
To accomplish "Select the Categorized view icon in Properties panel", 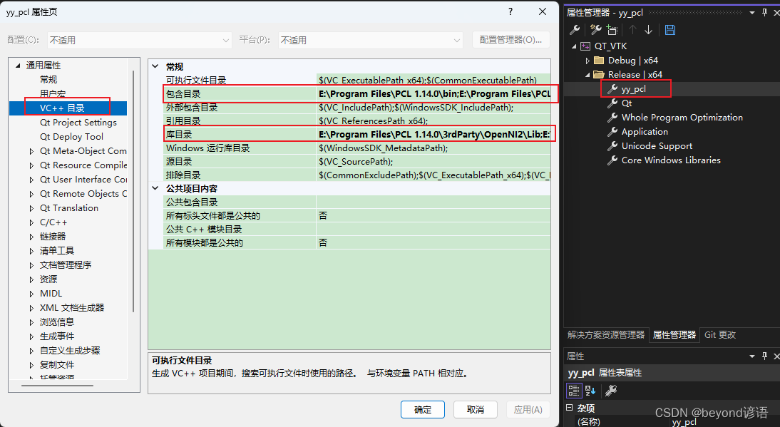I will pyautogui.click(x=574, y=390).
